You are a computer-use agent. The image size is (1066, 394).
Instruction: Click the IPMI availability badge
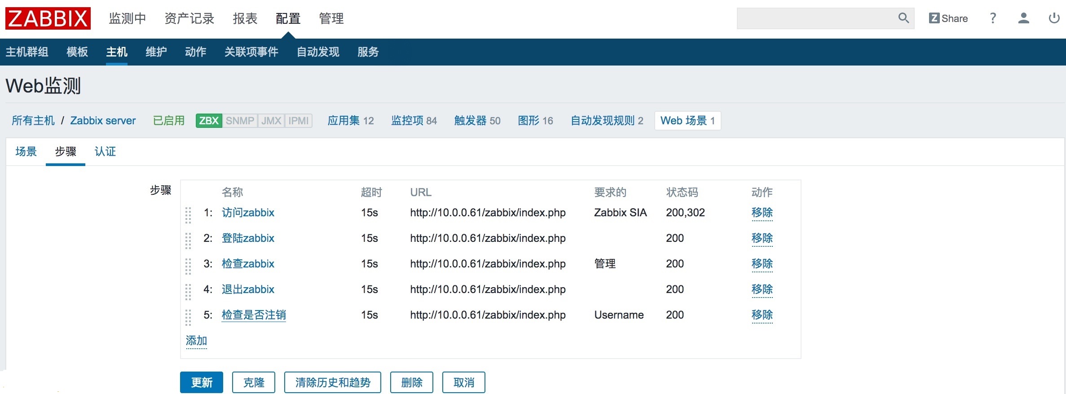pyautogui.click(x=299, y=121)
